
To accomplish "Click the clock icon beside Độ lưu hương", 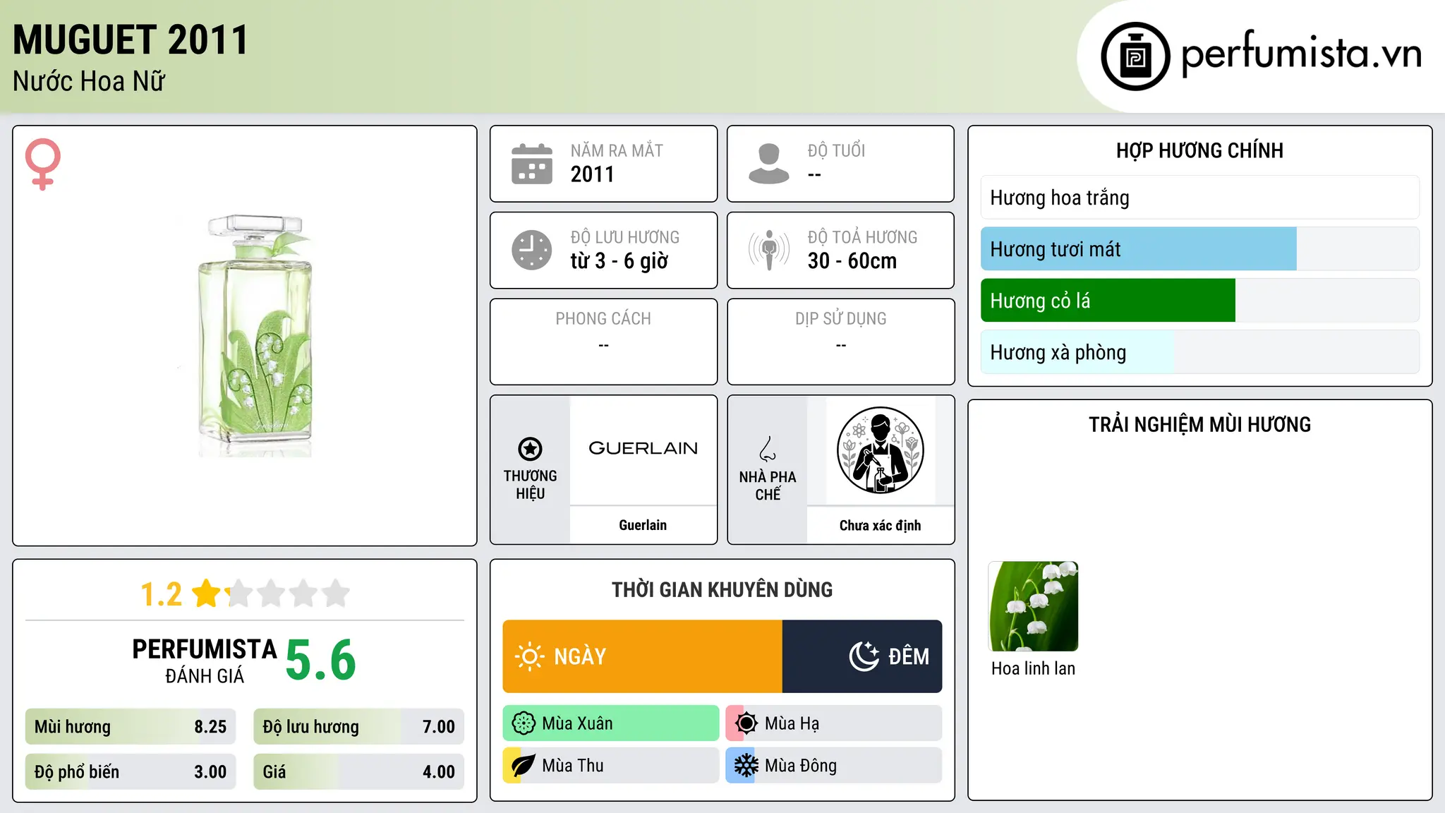I will 532,250.
